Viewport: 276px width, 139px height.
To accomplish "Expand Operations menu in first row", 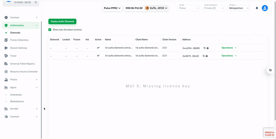I will click(x=229, y=48).
